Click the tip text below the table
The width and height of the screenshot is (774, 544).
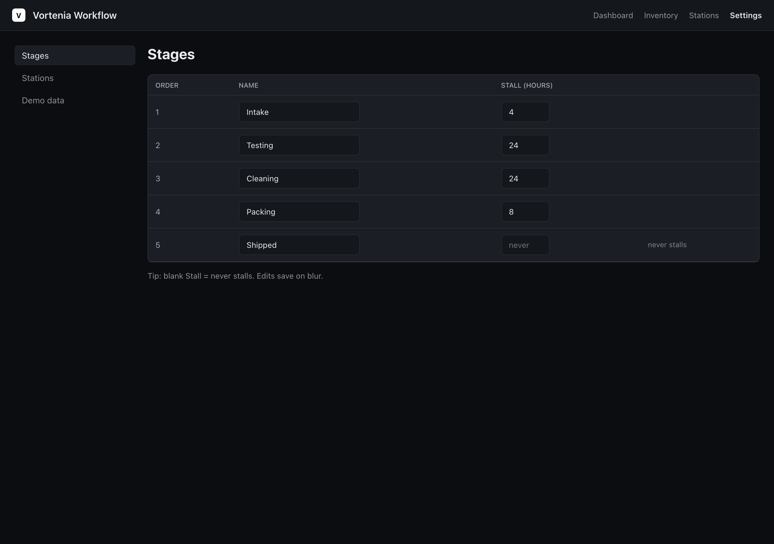click(235, 276)
